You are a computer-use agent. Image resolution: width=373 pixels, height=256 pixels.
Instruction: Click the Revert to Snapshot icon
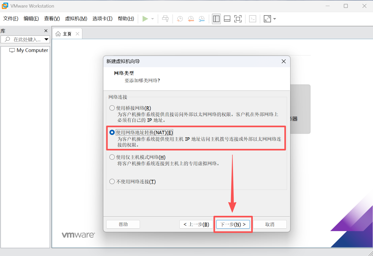(x=191, y=19)
